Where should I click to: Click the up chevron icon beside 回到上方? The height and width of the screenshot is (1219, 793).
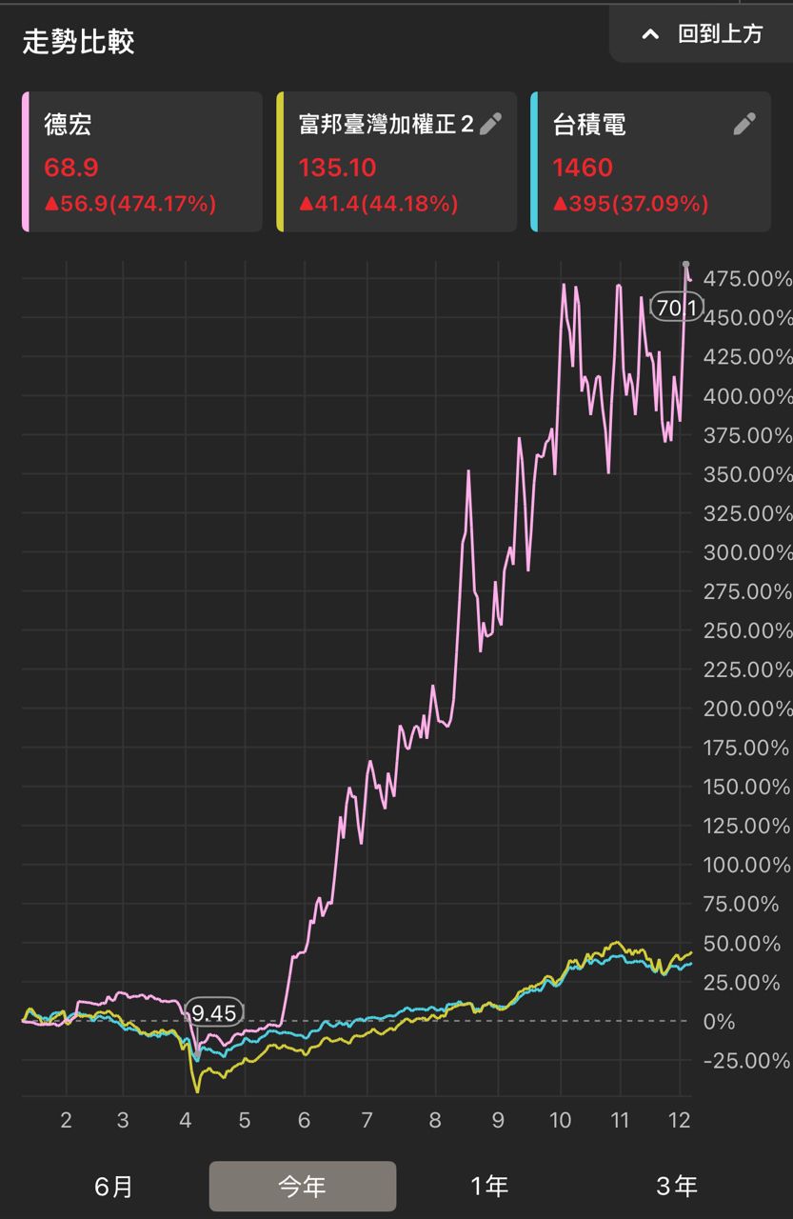coord(650,34)
